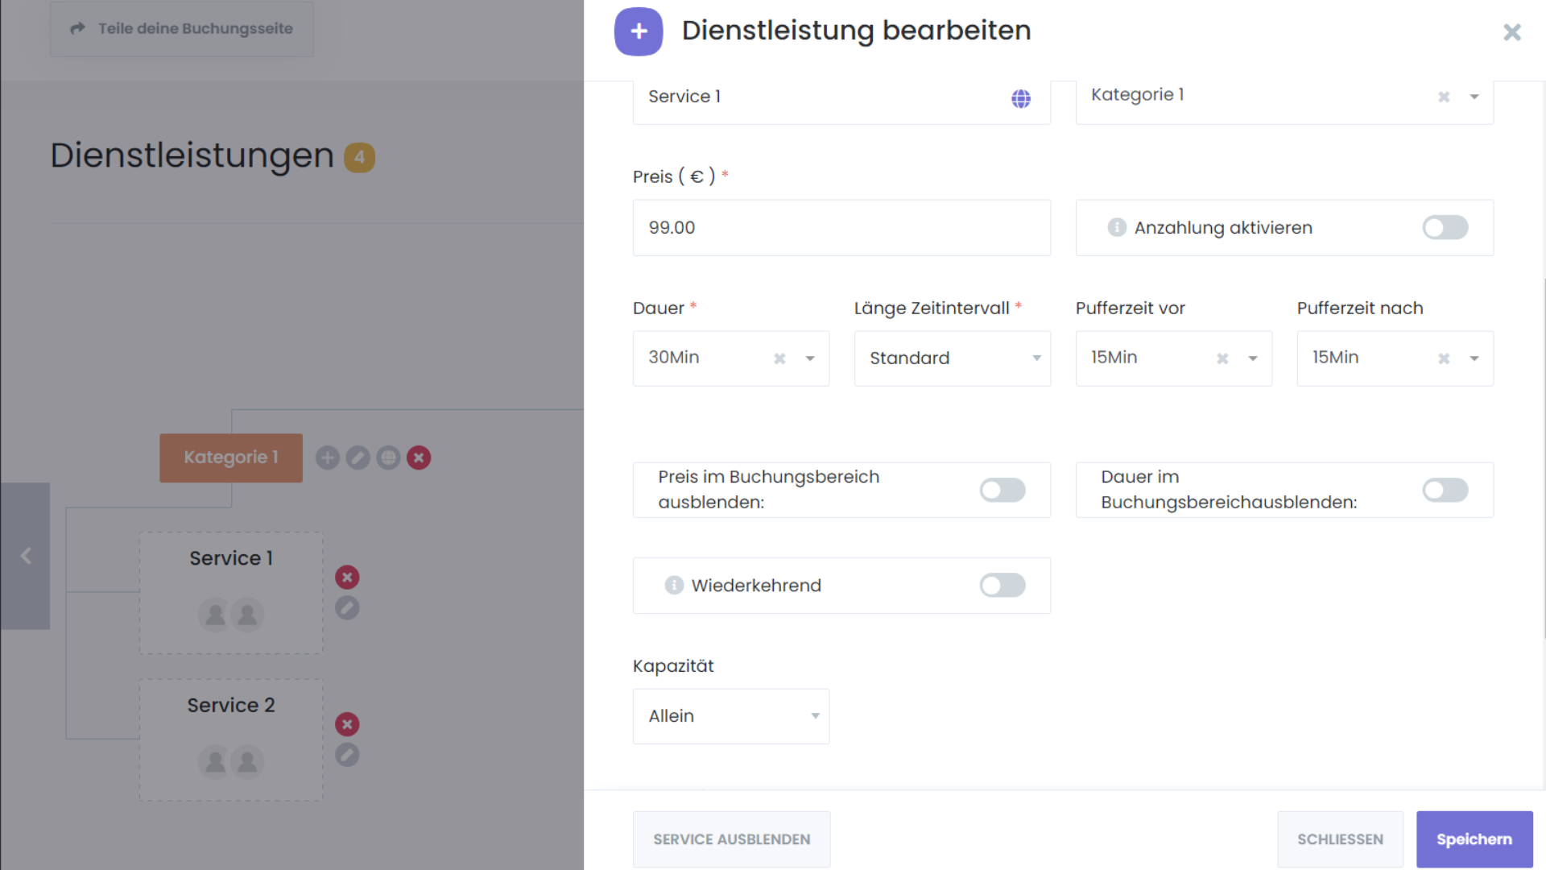Open the Länge Zeitintervall Standard dropdown
1546x870 pixels.
952,358
